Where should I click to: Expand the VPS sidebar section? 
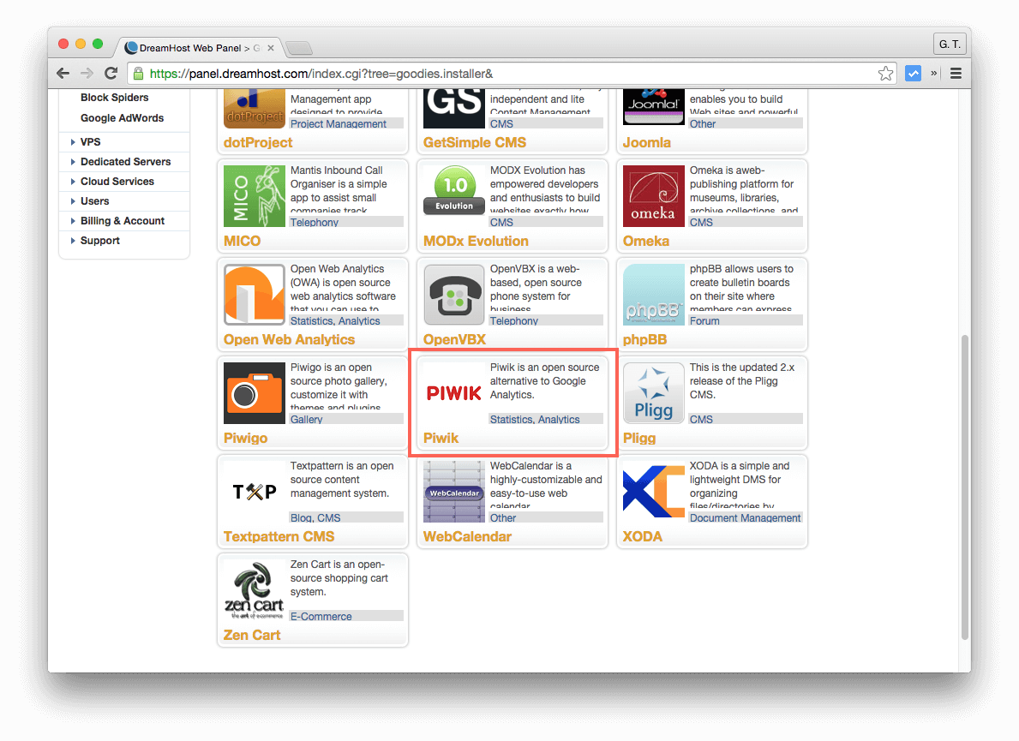93,141
